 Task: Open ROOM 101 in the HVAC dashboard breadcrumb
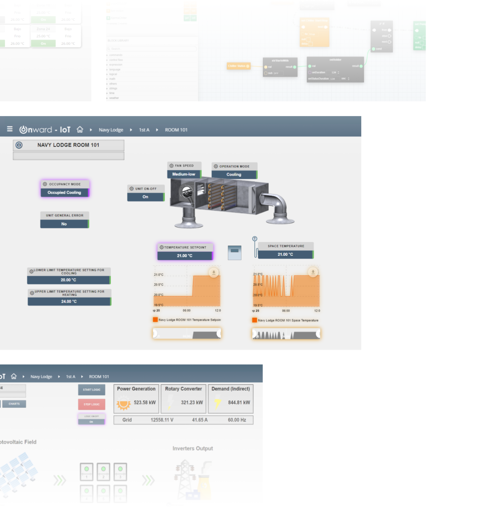pyautogui.click(x=176, y=130)
